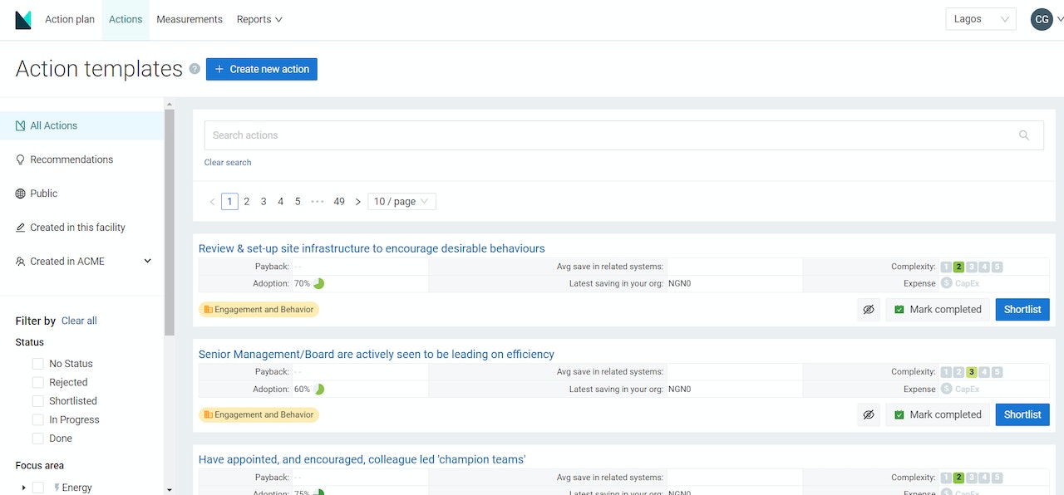Click Engagement and Behavior tag on Senior Management action
This screenshot has width=1064, height=495.
[x=259, y=415]
